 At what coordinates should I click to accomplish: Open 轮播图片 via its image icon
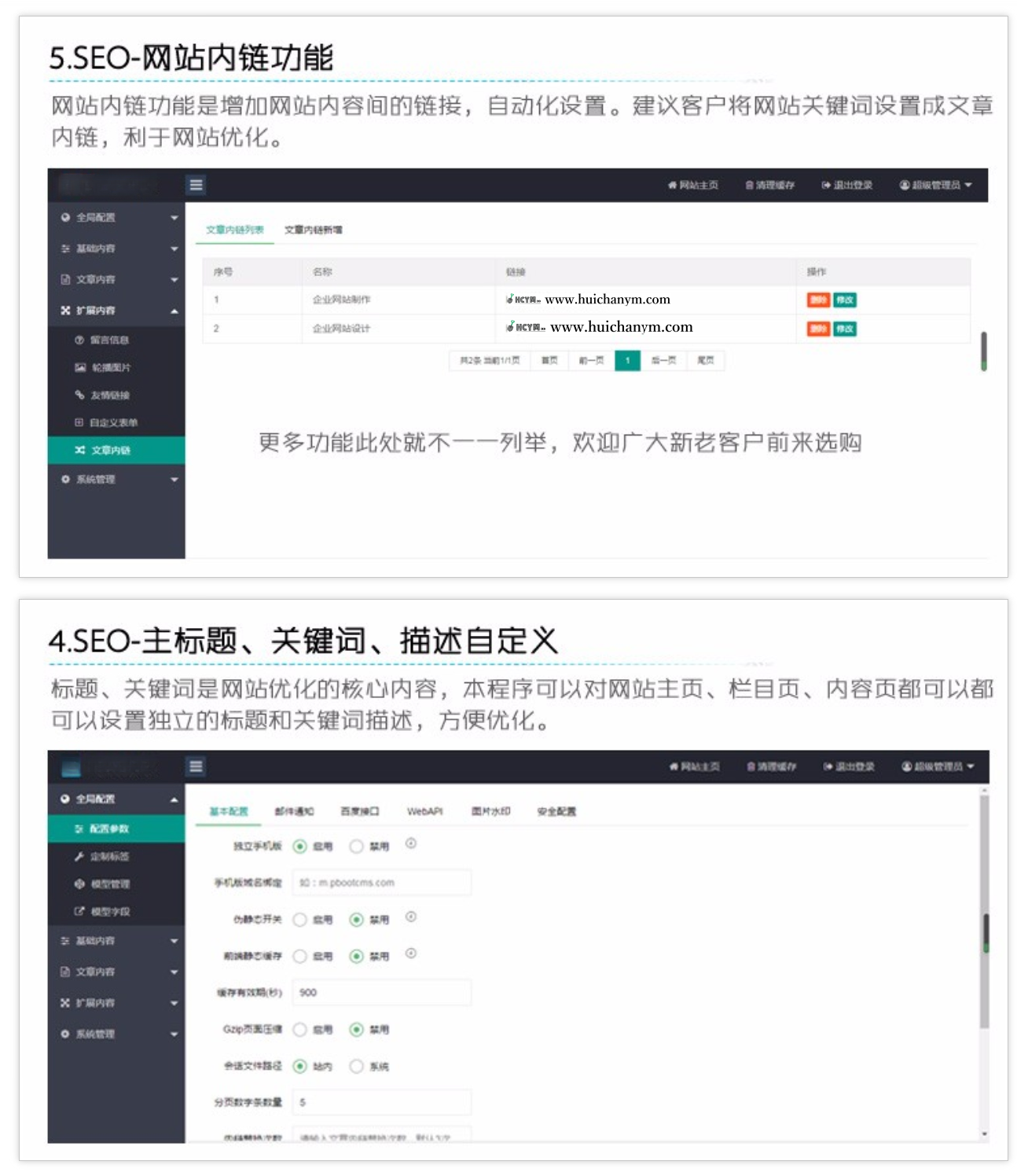pyautogui.click(x=79, y=368)
